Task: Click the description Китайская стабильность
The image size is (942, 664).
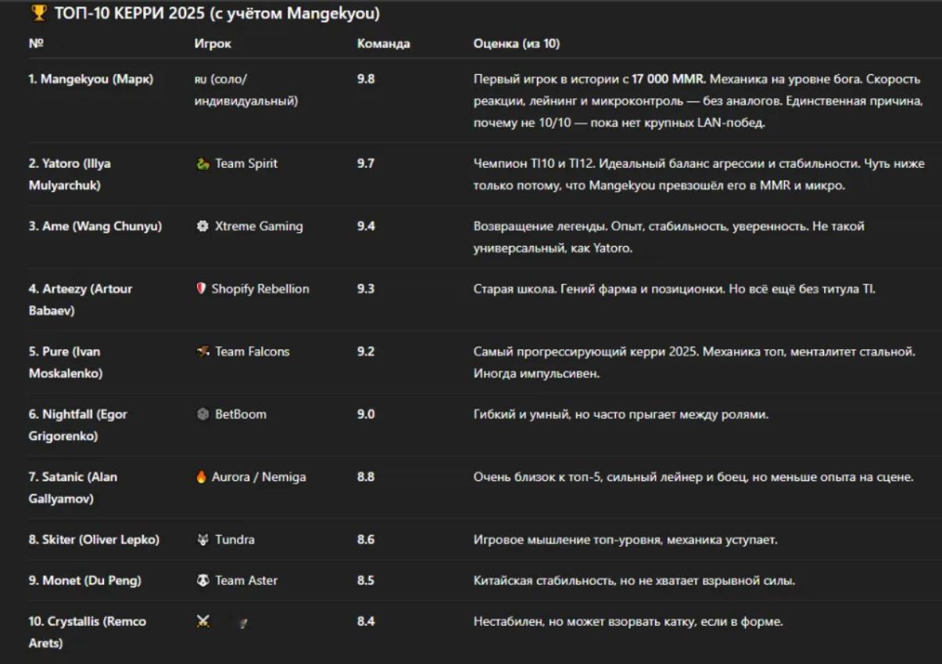Action: (635, 580)
